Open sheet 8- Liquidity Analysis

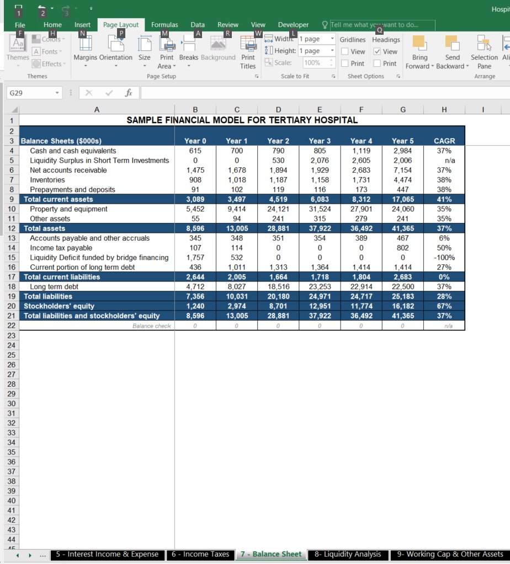coord(348,554)
